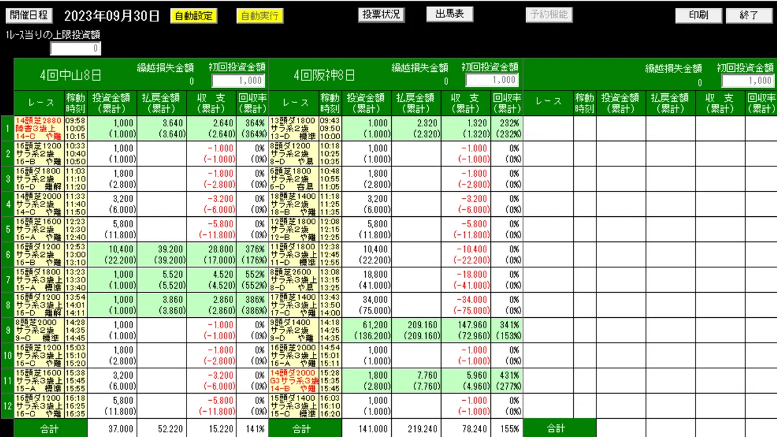This screenshot has height=437, width=777.
Task: Focus the 1レース当りの上限投資額 input field
Action: 76,49
